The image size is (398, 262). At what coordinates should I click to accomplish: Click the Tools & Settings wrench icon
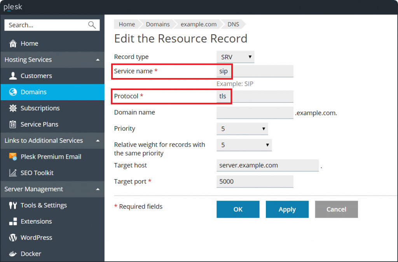[13, 205]
